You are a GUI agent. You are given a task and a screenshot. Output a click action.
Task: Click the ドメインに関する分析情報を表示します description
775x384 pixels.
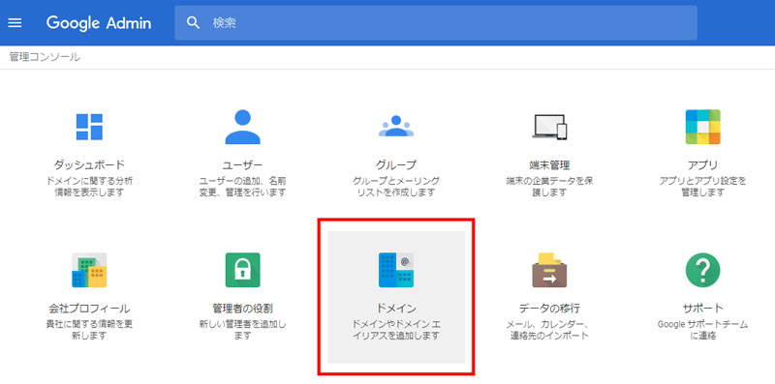coord(89,187)
